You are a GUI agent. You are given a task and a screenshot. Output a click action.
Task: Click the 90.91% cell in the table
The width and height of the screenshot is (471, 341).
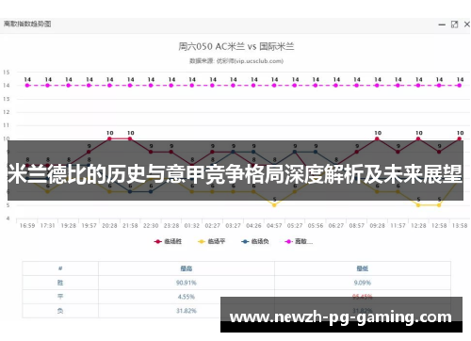(187, 283)
